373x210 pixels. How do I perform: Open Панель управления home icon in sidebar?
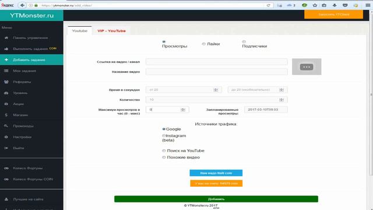tap(6, 38)
